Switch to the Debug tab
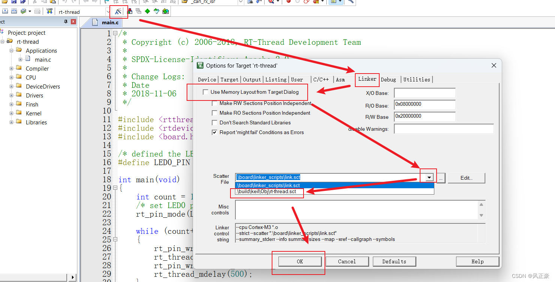 [389, 79]
